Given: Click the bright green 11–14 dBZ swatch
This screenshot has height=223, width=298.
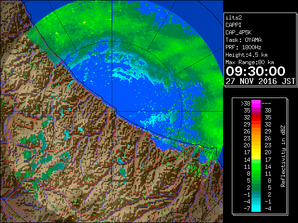Looking at the screenshot, I should tap(256, 166).
